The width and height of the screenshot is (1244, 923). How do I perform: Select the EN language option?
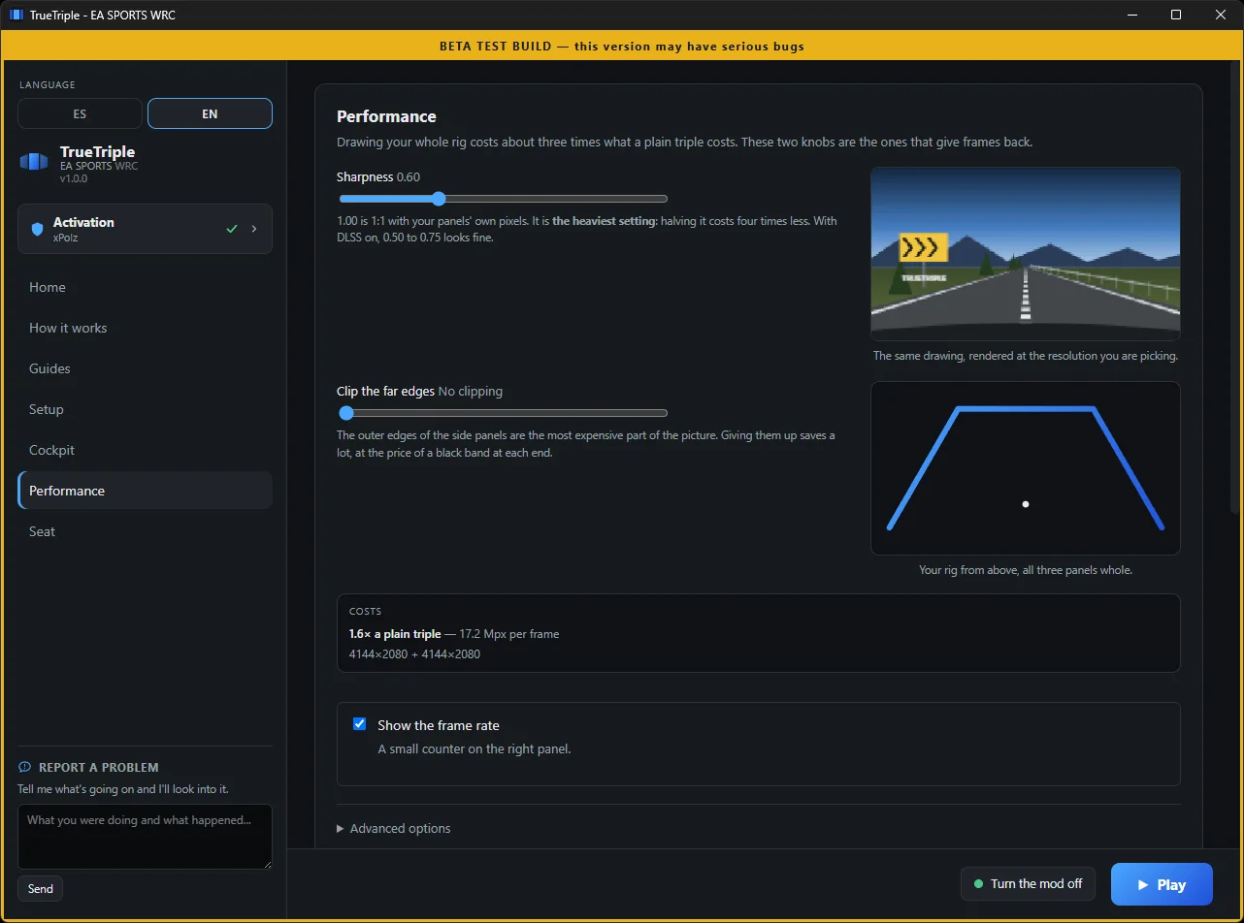(210, 113)
